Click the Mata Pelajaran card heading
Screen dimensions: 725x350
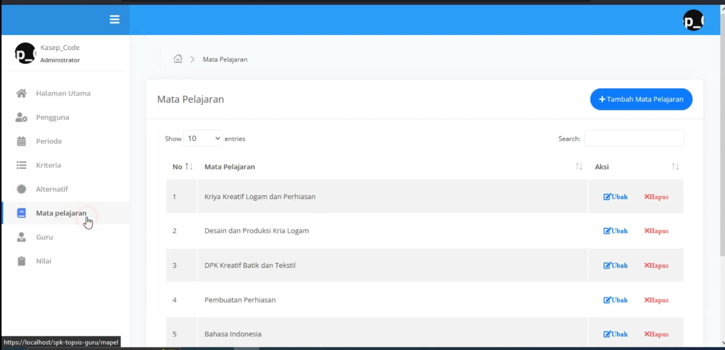pos(190,99)
